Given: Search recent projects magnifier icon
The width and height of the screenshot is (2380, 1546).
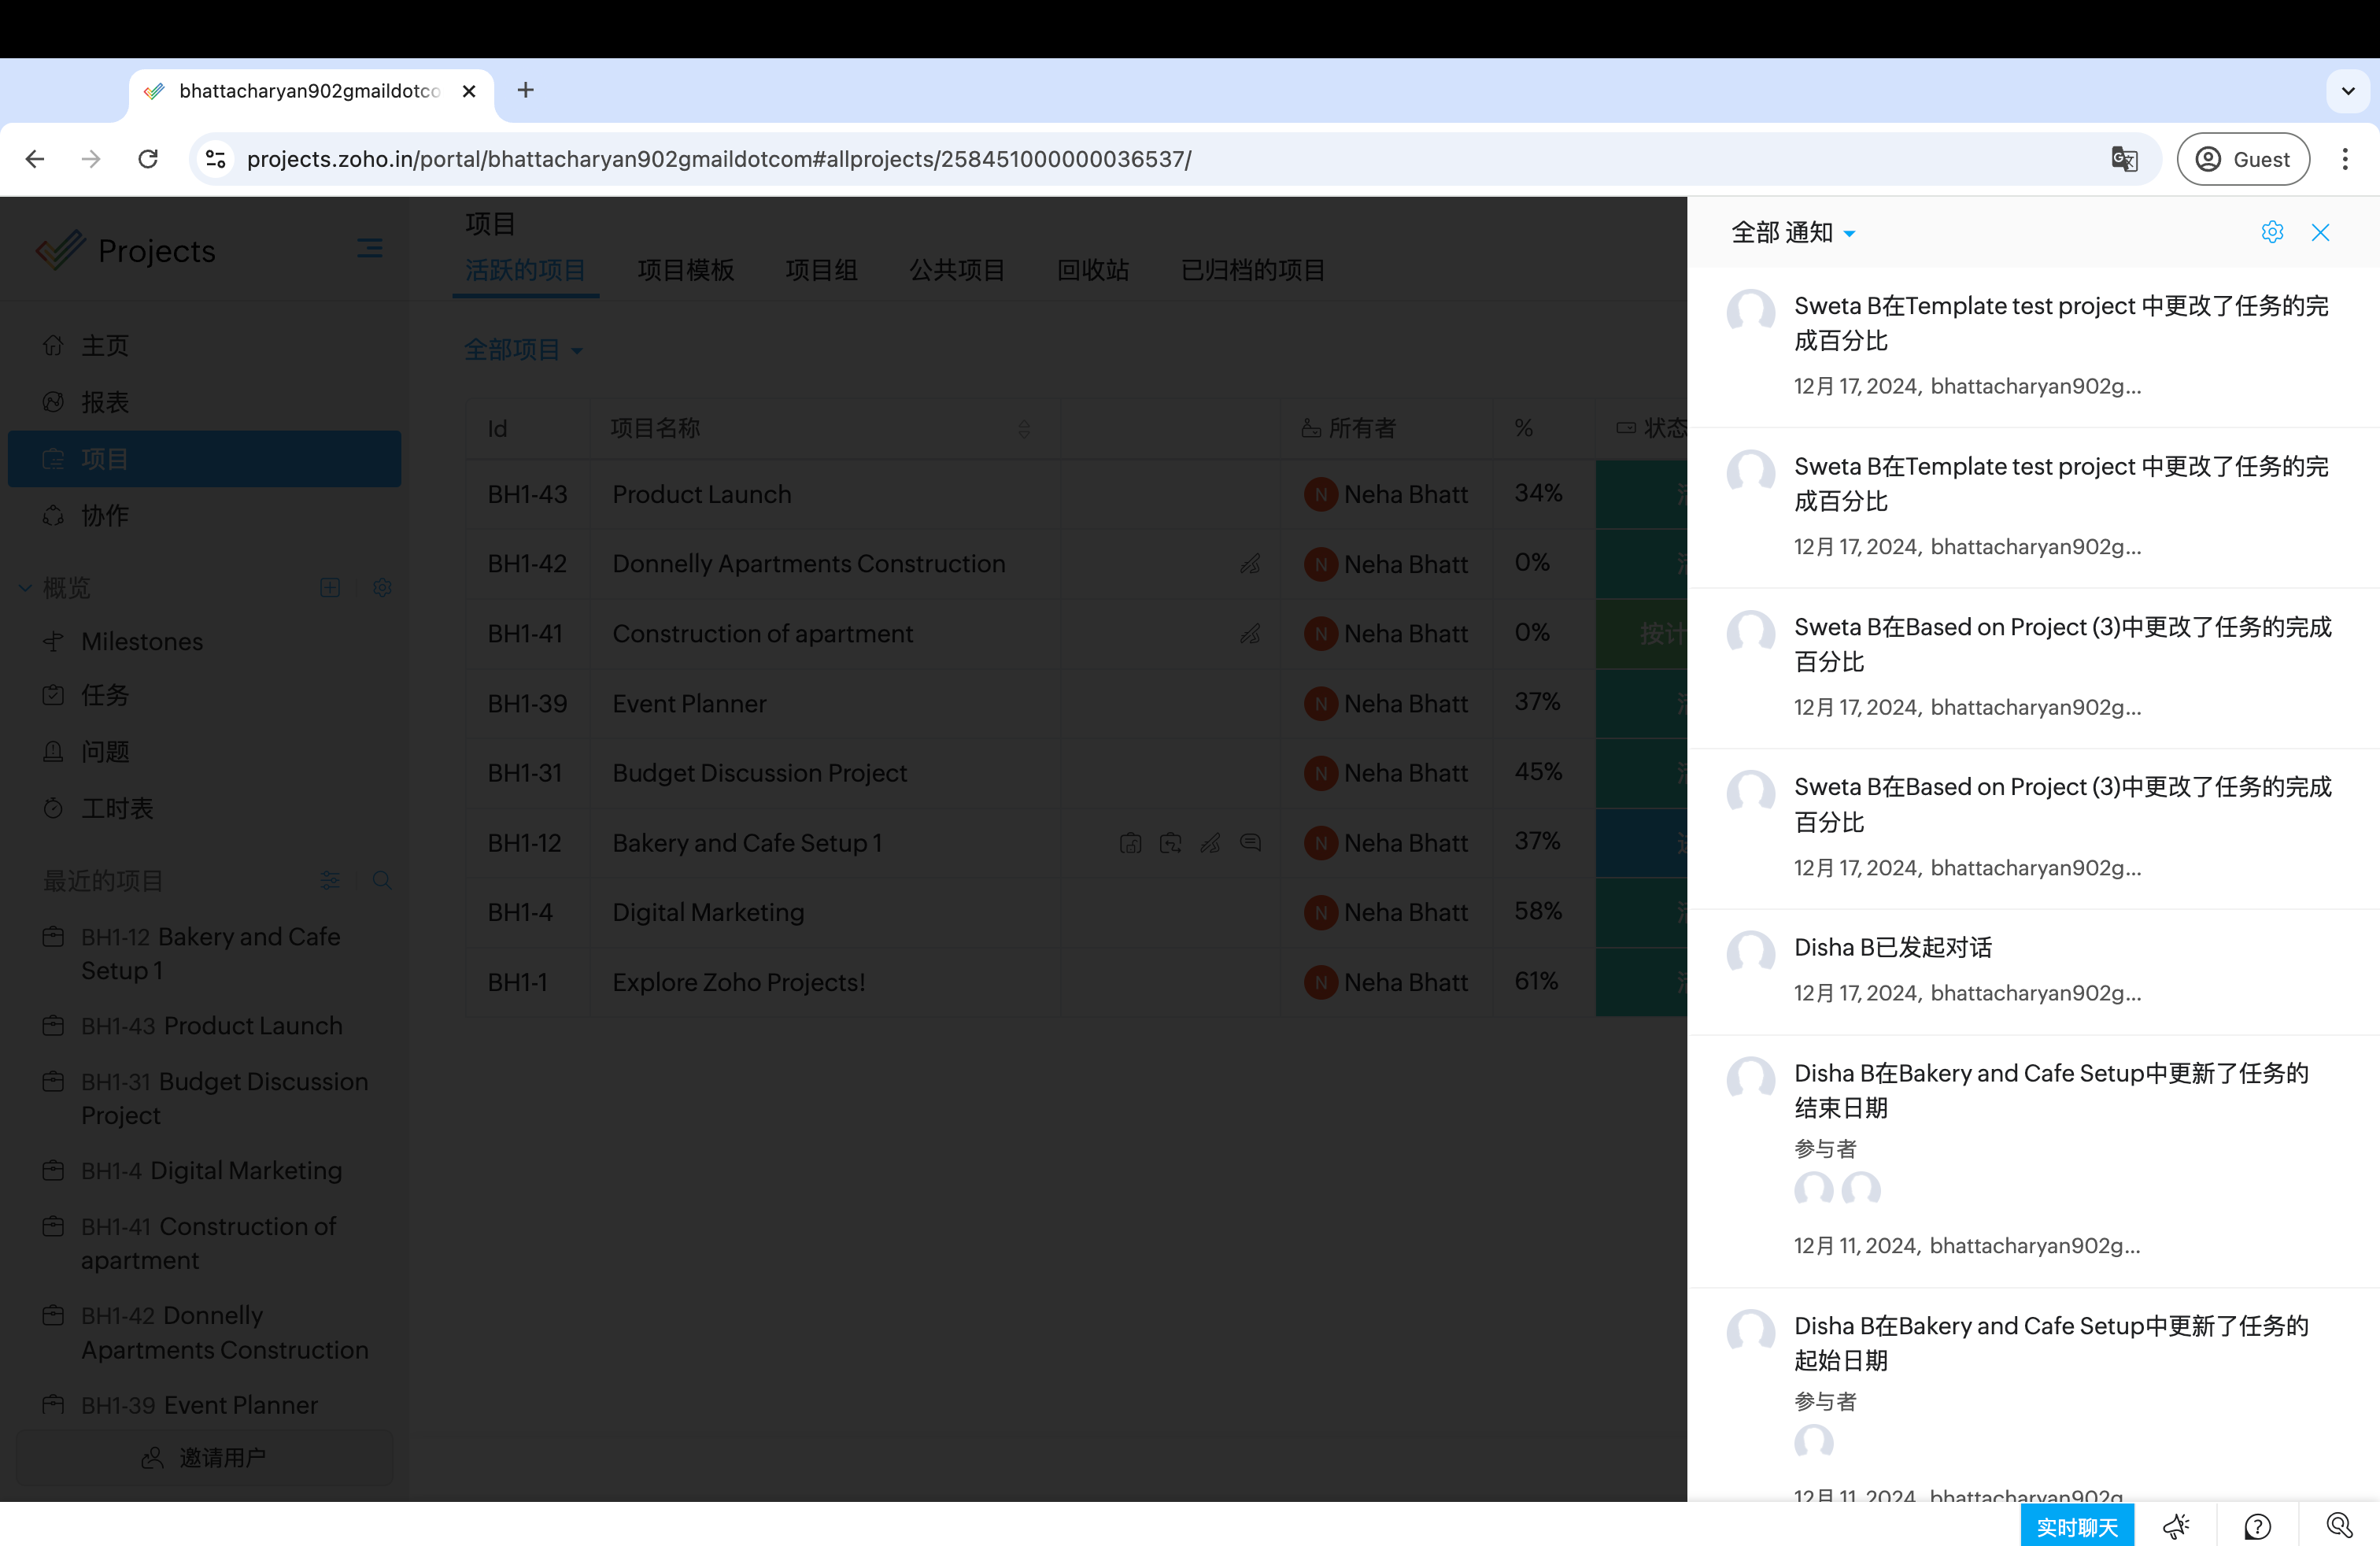Looking at the screenshot, I should [x=382, y=880].
